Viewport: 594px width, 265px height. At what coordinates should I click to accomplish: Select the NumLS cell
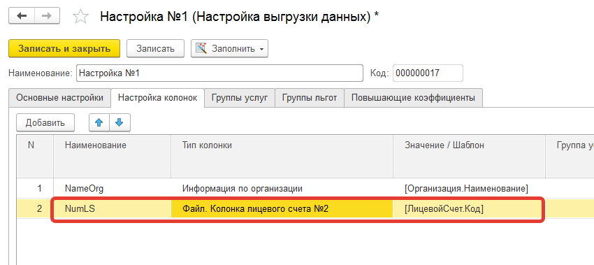pyautogui.click(x=112, y=208)
